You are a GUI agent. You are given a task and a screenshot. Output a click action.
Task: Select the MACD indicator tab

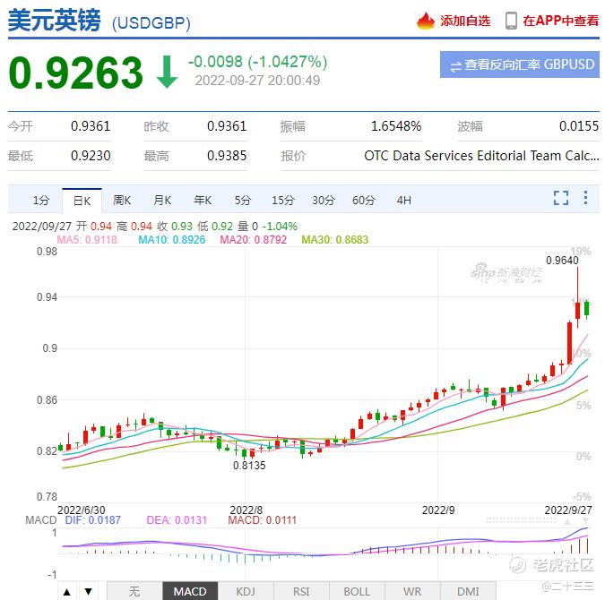click(190, 592)
